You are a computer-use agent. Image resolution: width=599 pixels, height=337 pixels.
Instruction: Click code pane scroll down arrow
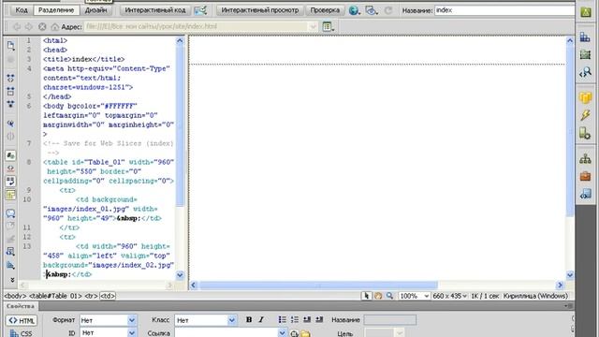pos(180,274)
